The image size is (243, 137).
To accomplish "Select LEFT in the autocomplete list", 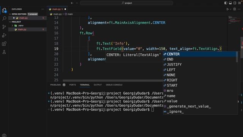I will [x=200, y=70].
